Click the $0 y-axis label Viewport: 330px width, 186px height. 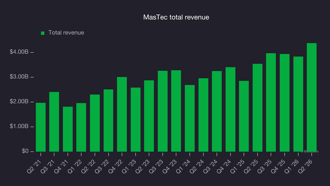point(25,151)
